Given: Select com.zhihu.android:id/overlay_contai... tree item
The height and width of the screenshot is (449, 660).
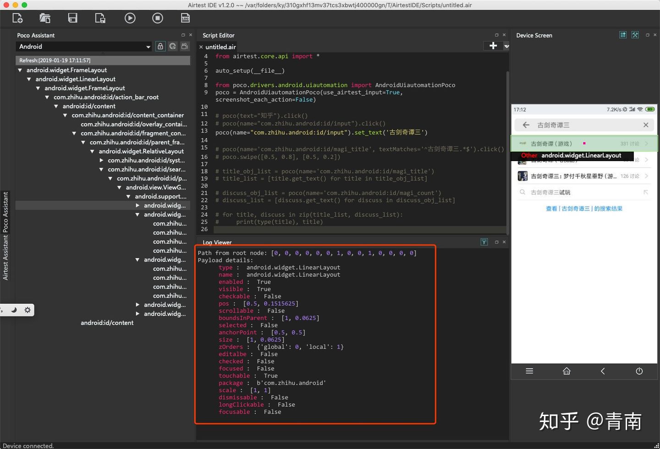Looking at the screenshot, I should 134,124.
